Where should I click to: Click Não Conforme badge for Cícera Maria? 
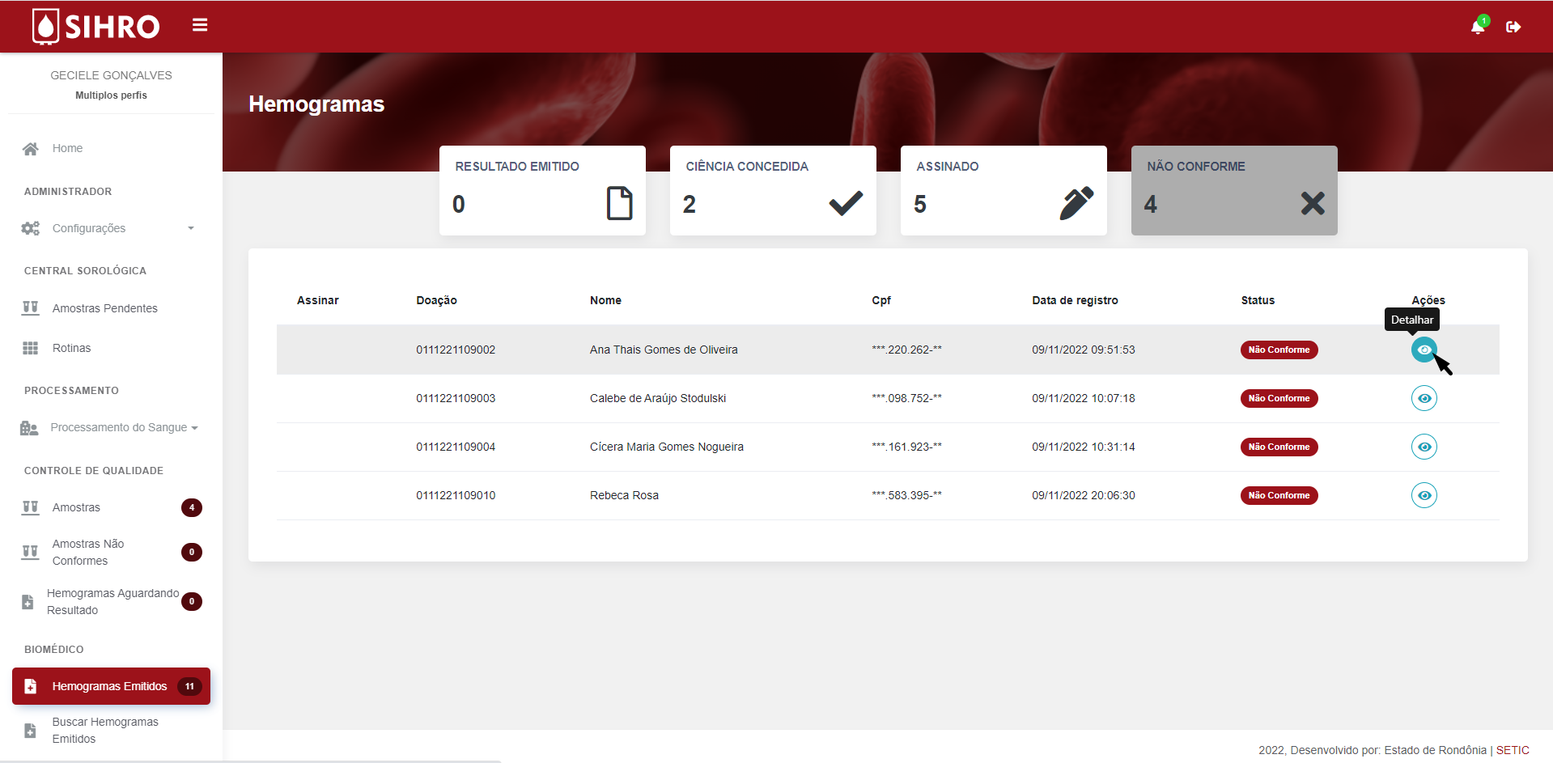1279,447
